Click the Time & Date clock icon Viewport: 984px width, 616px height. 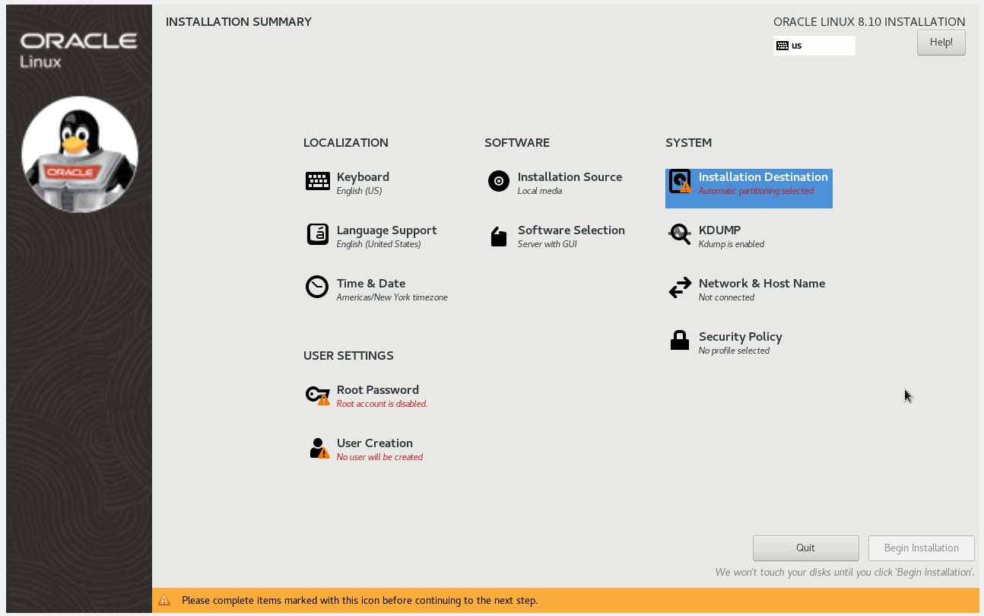click(x=317, y=287)
